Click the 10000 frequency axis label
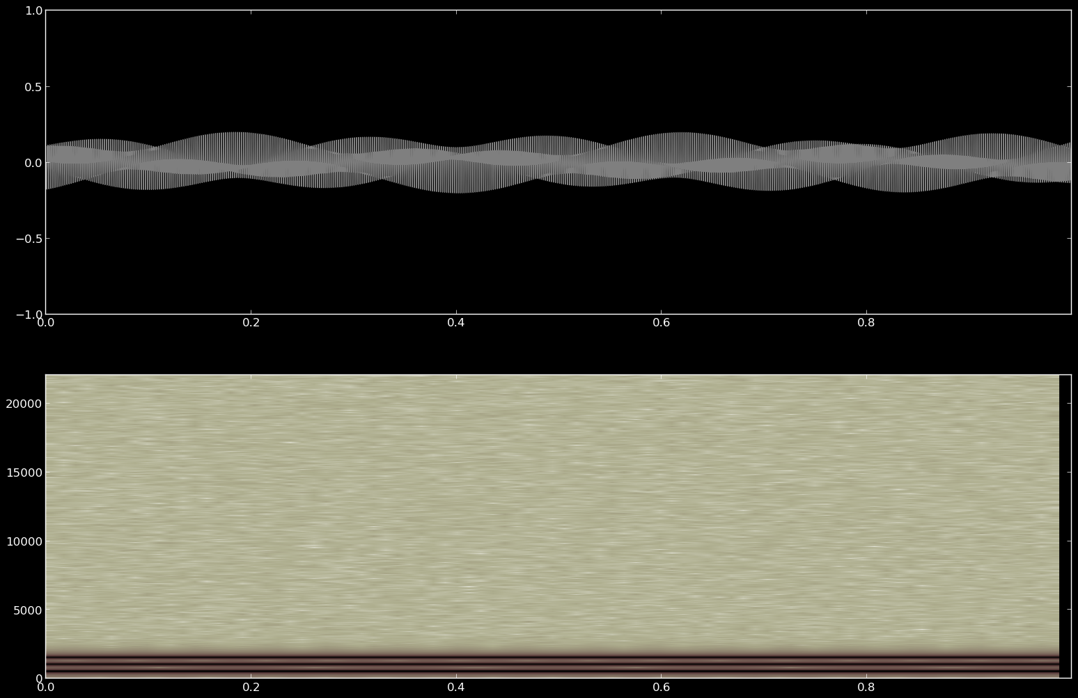Image resolution: width=1078 pixels, height=698 pixels. click(x=24, y=541)
